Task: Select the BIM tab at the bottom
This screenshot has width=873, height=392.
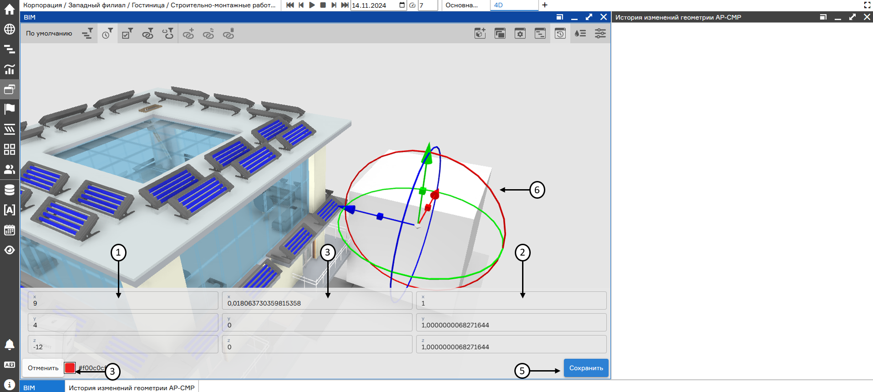Action: pos(42,387)
